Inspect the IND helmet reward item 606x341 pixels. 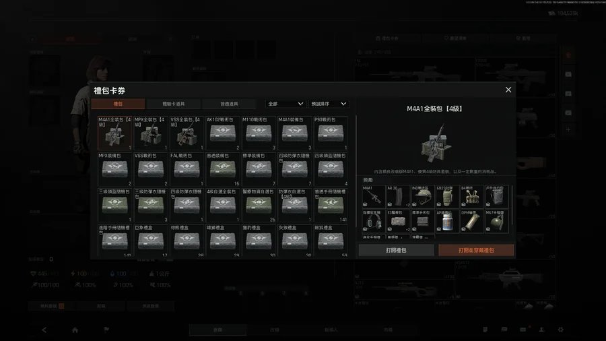tap(423, 196)
